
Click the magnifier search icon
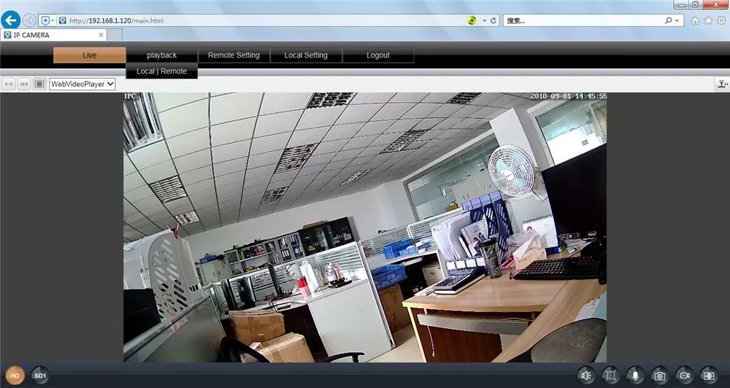669,20
